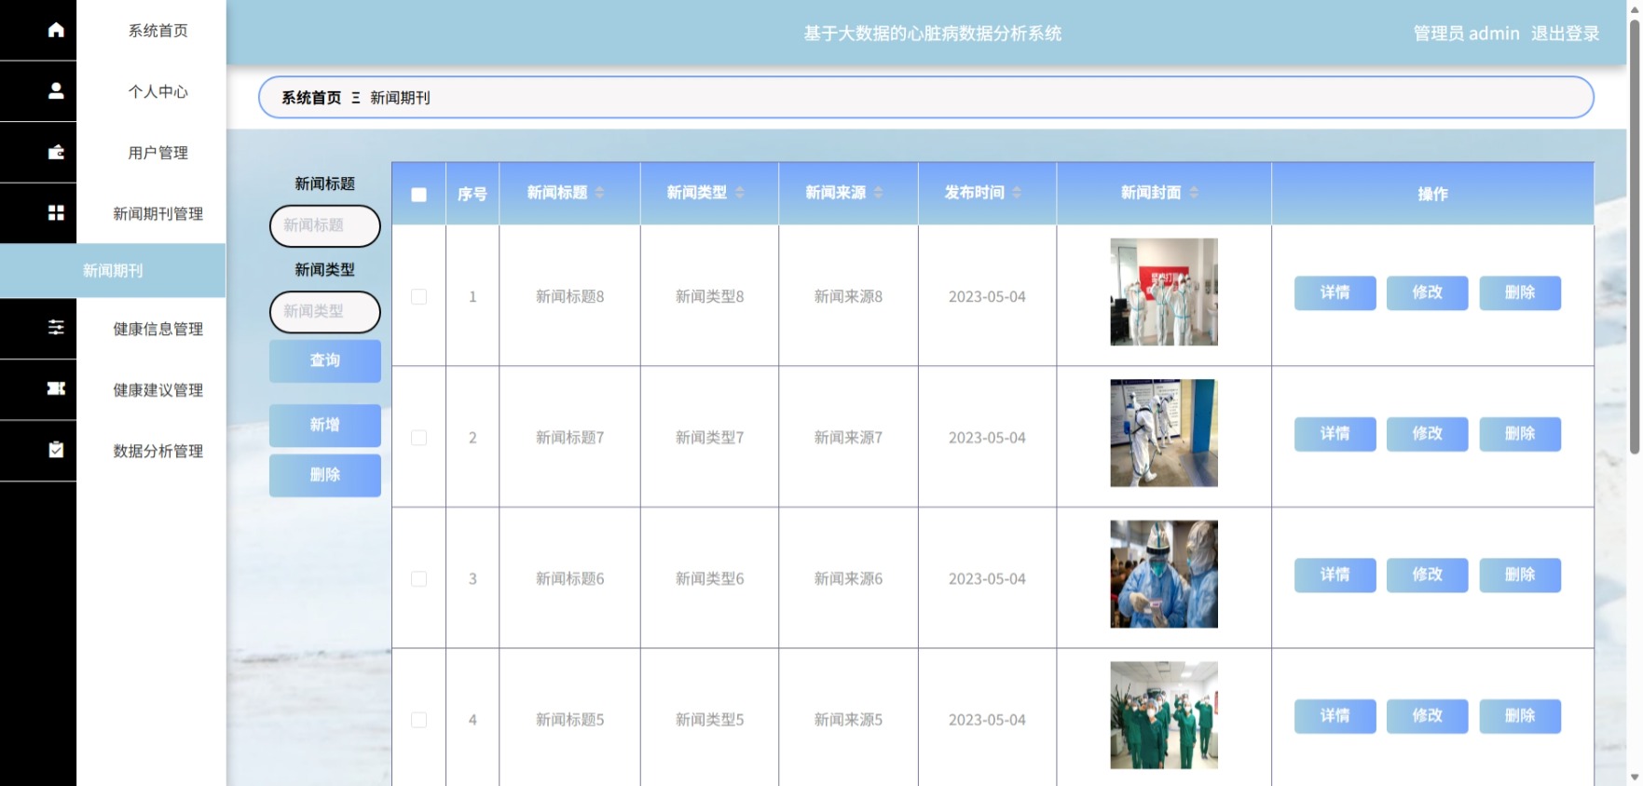The image size is (1643, 786).
Task: Open cover image of 新闻标题8
Action: 1164,291
